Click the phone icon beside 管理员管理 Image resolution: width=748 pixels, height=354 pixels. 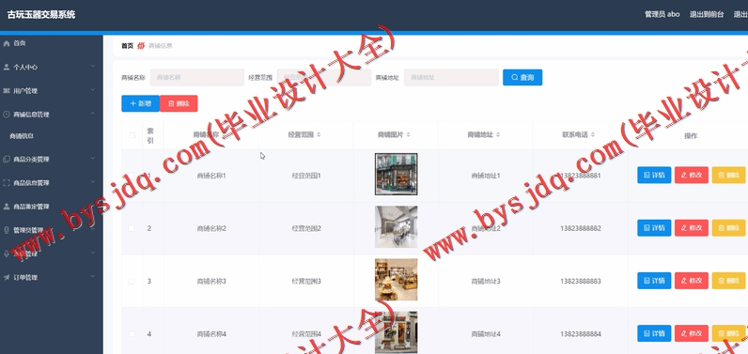pyautogui.click(x=7, y=230)
